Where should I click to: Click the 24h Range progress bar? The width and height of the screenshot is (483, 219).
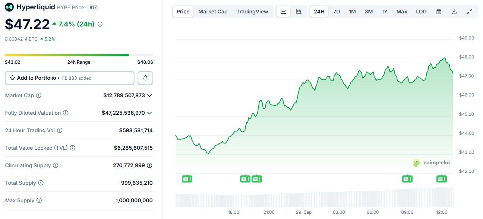tap(79, 55)
